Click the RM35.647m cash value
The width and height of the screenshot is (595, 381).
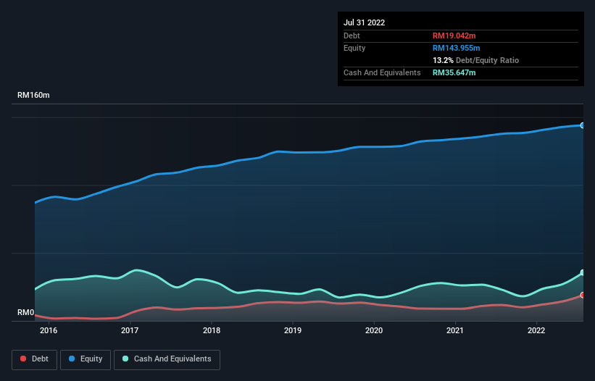click(454, 72)
